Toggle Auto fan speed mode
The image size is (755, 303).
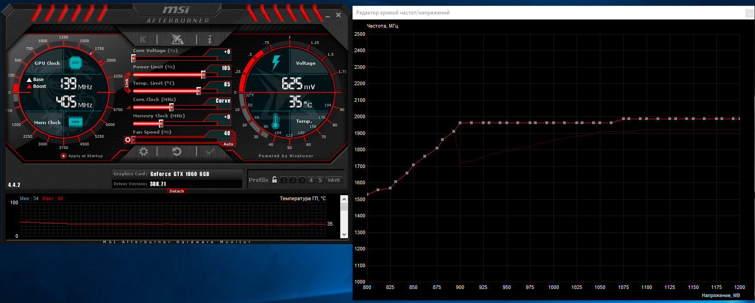(x=228, y=144)
